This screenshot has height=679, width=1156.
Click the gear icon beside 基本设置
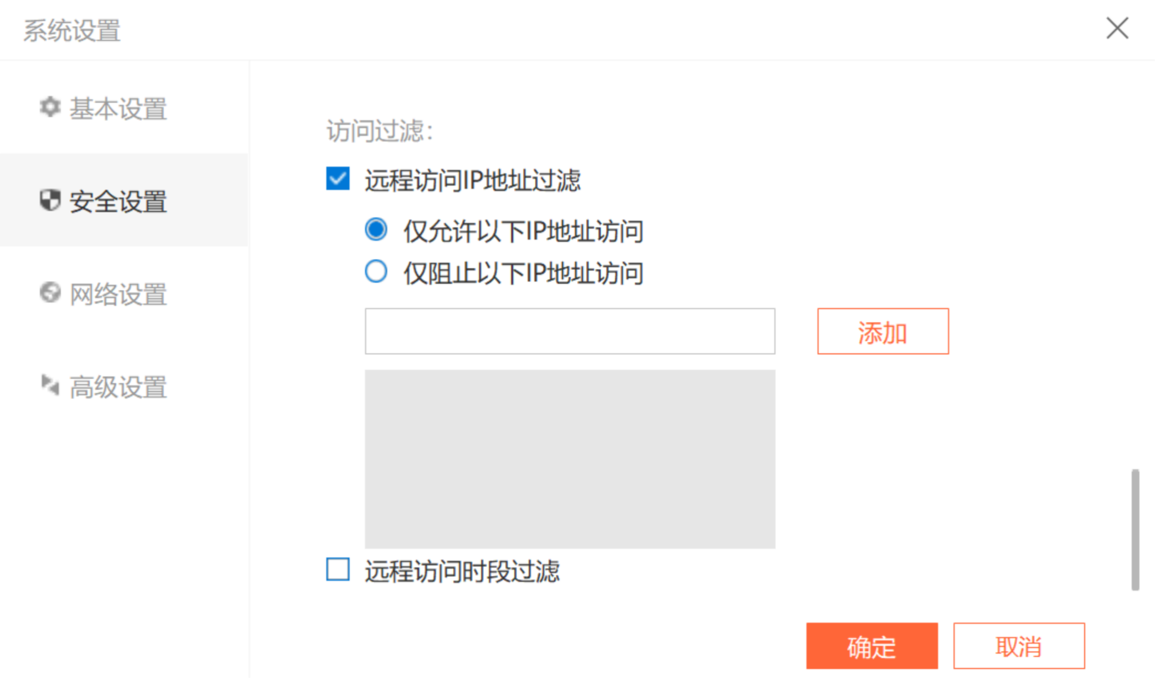pos(50,107)
